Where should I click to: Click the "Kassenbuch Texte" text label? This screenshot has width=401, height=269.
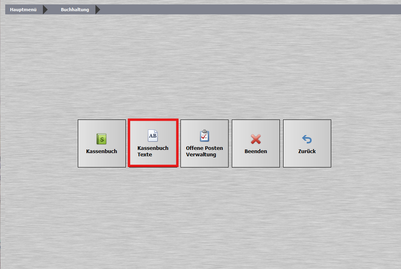point(153,151)
